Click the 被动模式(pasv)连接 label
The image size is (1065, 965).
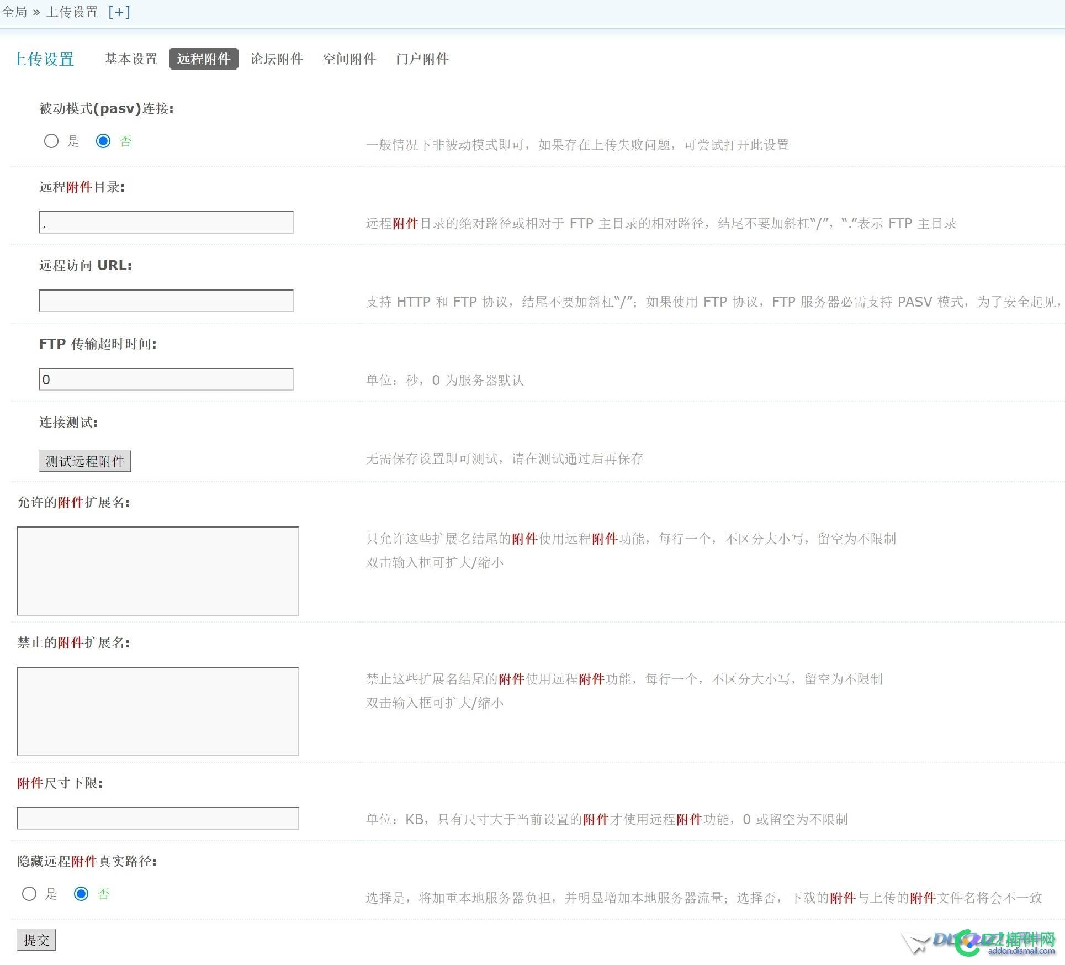[107, 109]
